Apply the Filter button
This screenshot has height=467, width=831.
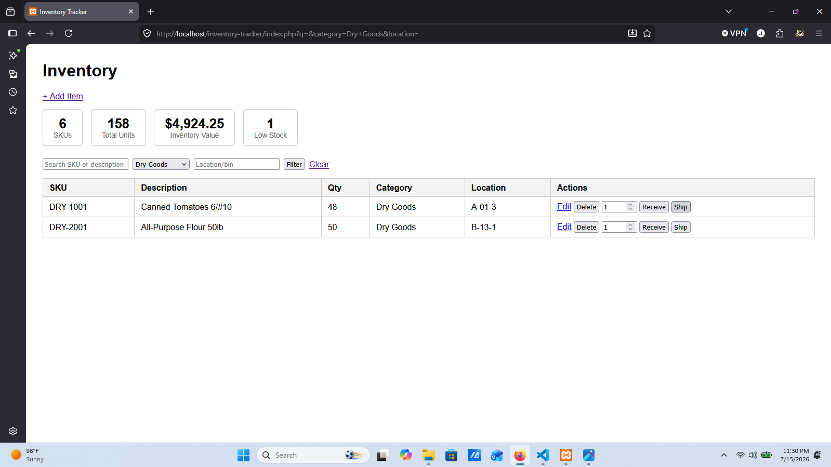(x=294, y=164)
